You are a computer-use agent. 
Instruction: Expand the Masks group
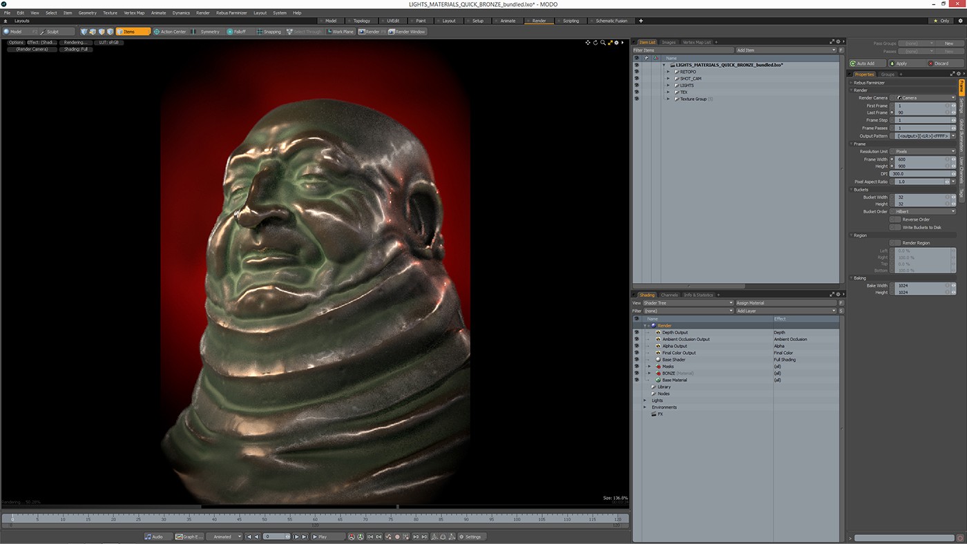pos(649,367)
